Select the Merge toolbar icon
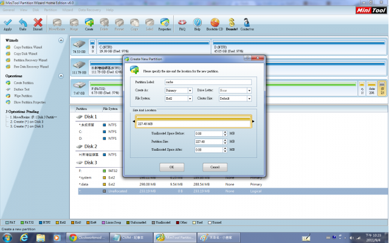This screenshot has width=389, height=243. [x=74, y=22]
